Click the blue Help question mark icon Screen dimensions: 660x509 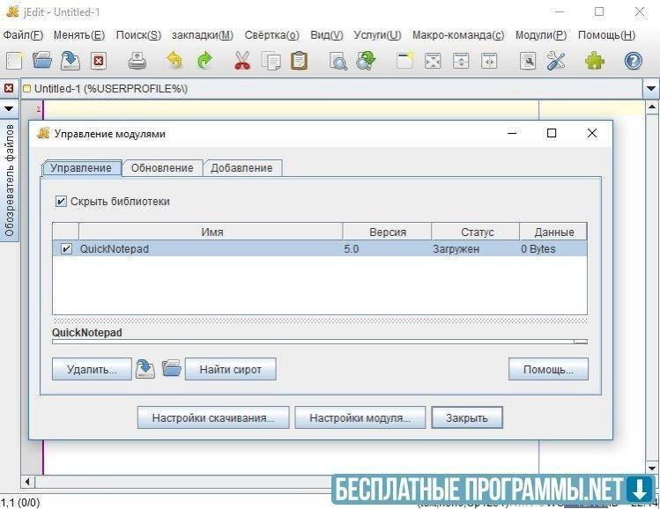tap(633, 61)
